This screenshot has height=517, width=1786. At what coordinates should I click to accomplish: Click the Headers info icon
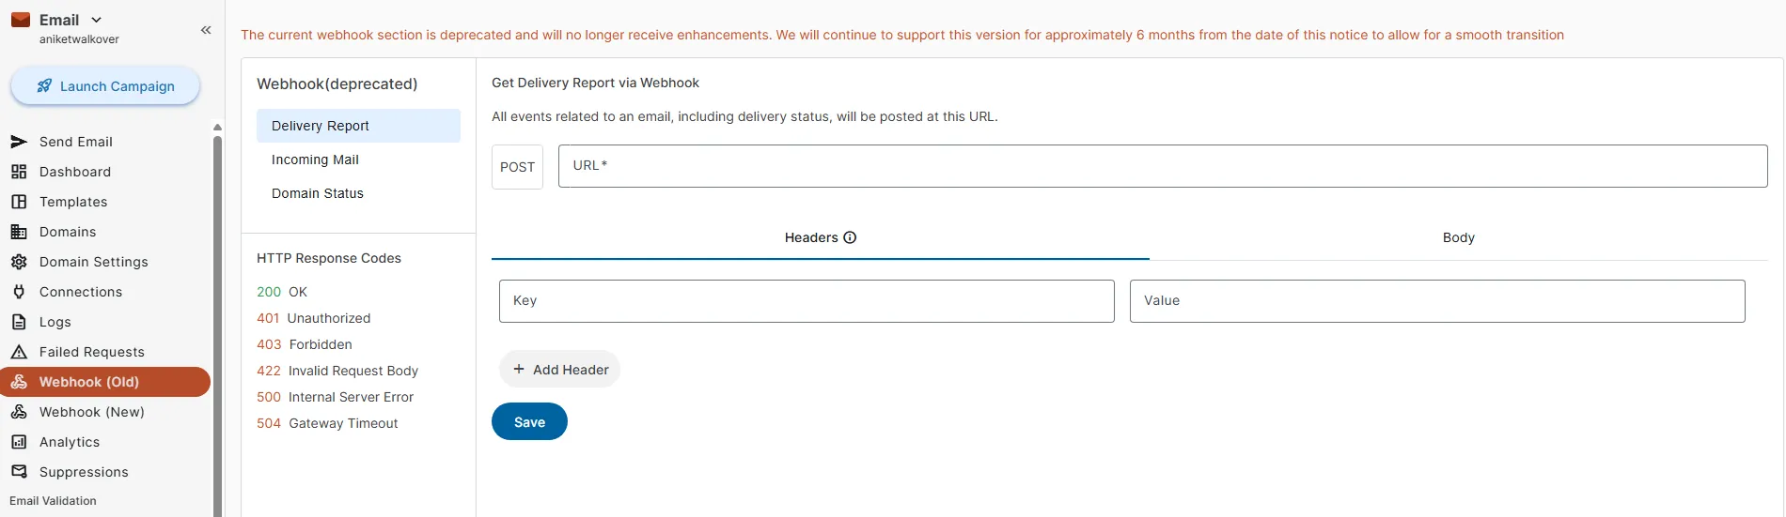pos(850,237)
